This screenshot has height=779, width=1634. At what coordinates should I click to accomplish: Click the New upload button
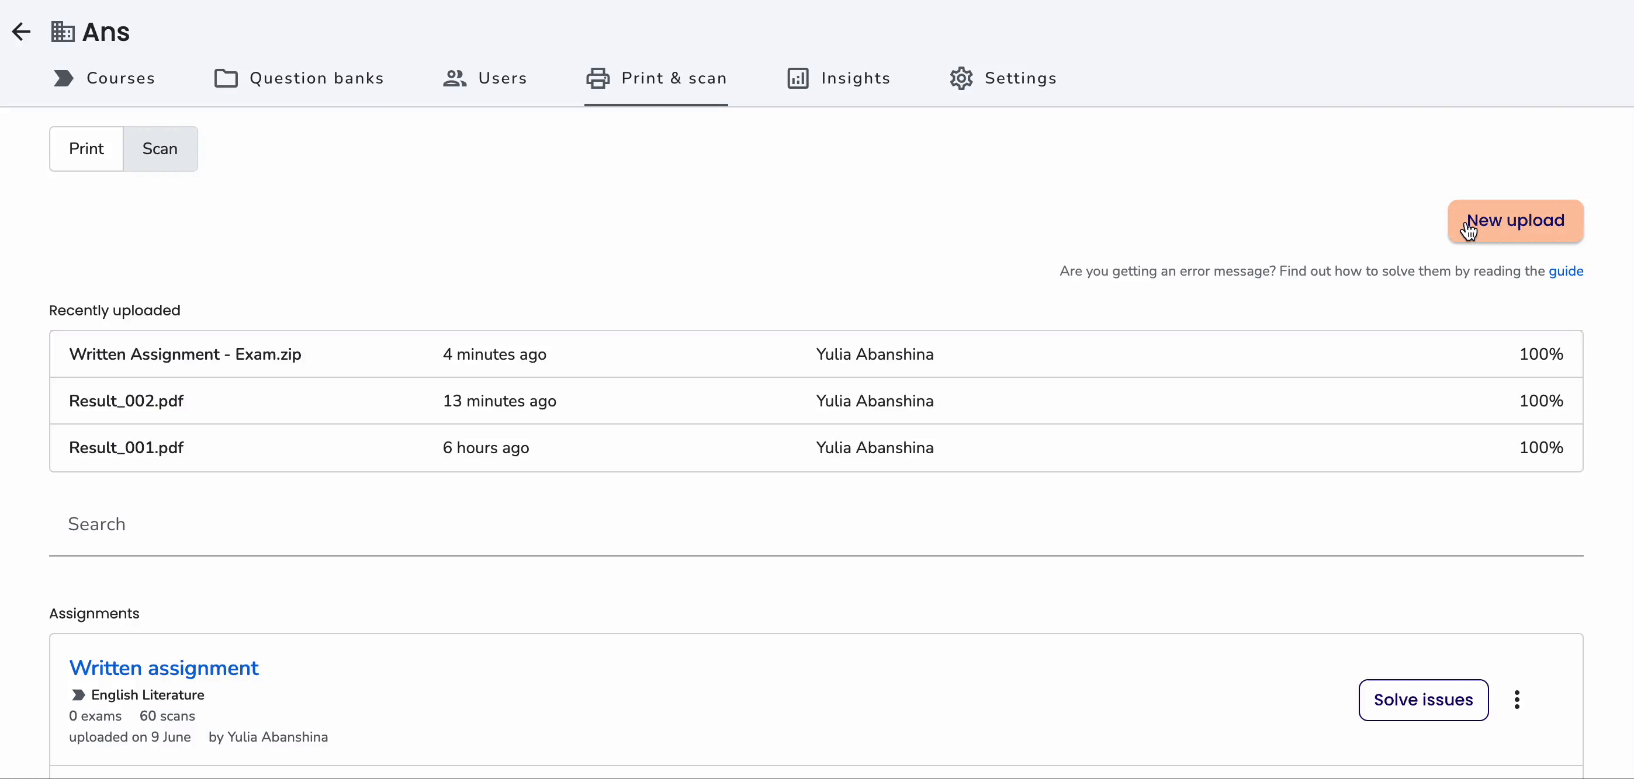(1515, 221)
